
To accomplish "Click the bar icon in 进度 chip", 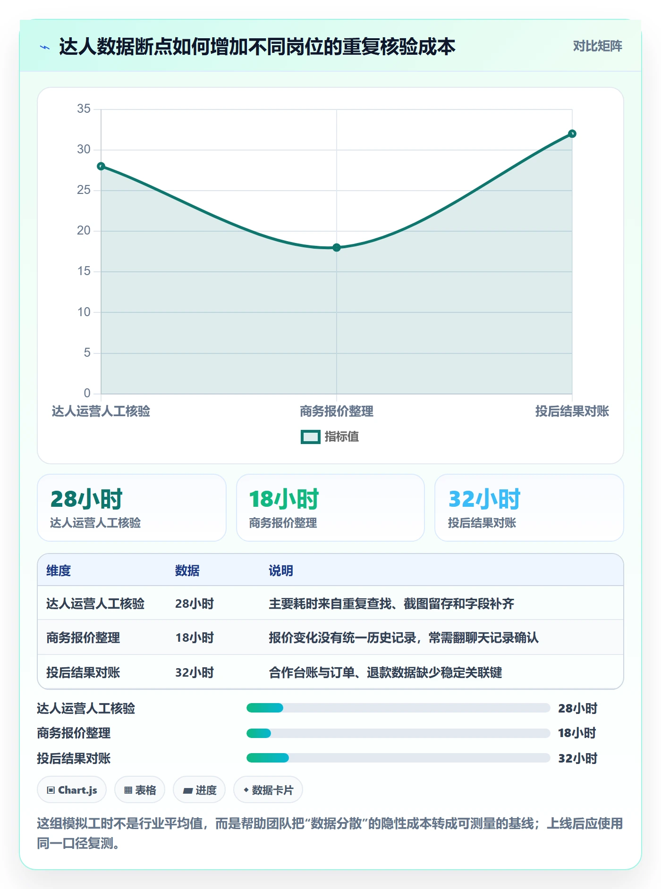I will click(187, 790).
